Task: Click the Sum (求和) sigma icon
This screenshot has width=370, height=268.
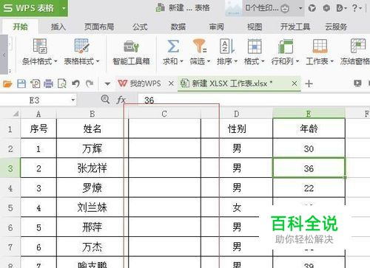Action: click(x=173, y=46)
